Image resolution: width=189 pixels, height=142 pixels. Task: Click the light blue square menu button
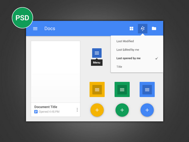[x=147, y=90]
